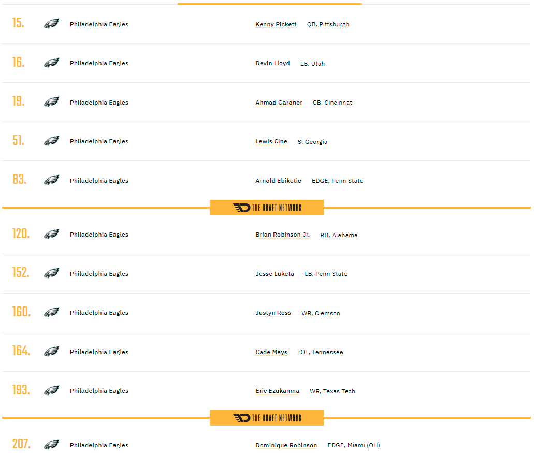534x453 pixels.
Task: Click the Eagles logo beside pick 19
Action: [x=51, y=102]
